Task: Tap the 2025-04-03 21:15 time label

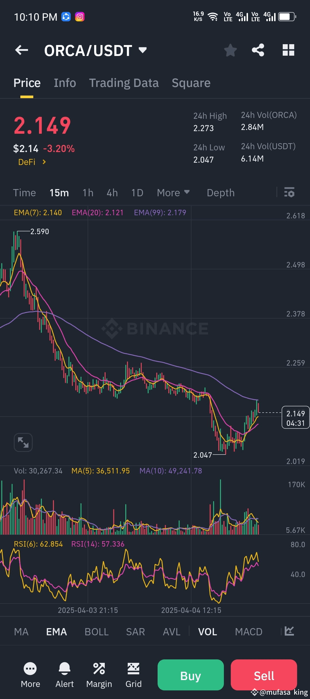Action: 88,610
